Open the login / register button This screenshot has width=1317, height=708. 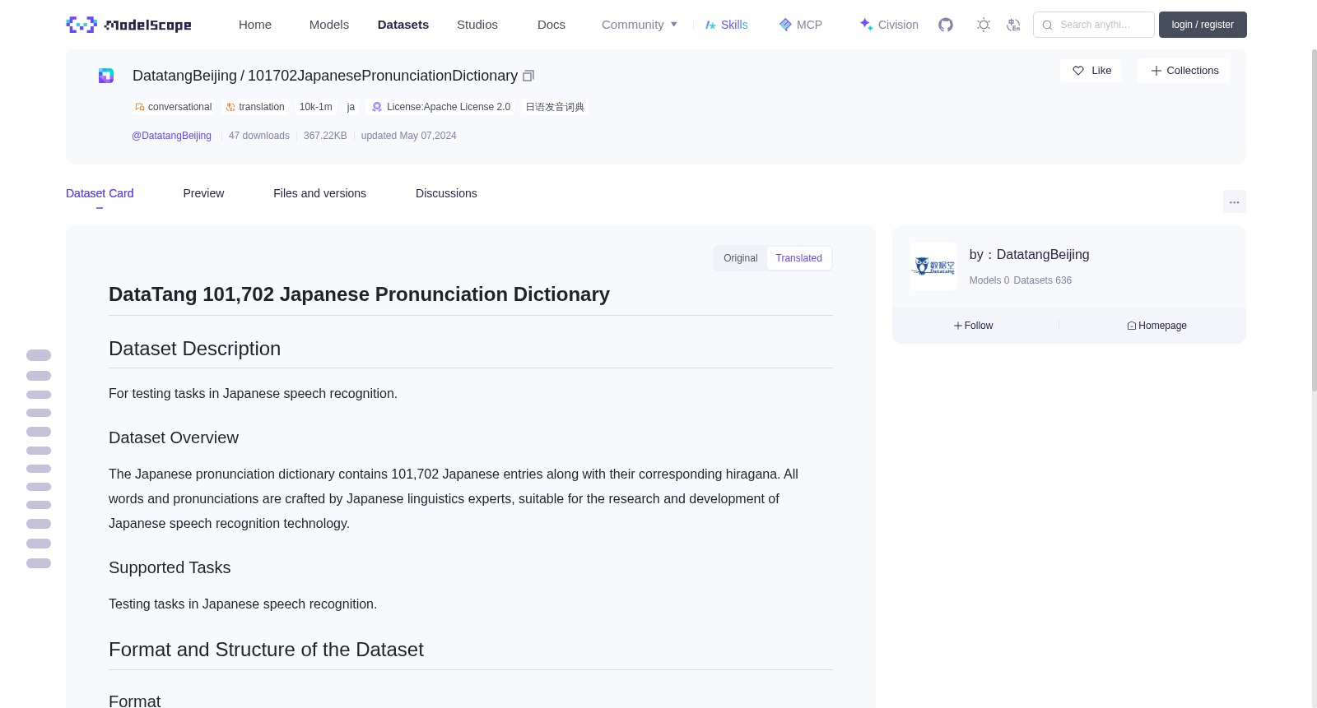pos(1203,25)
